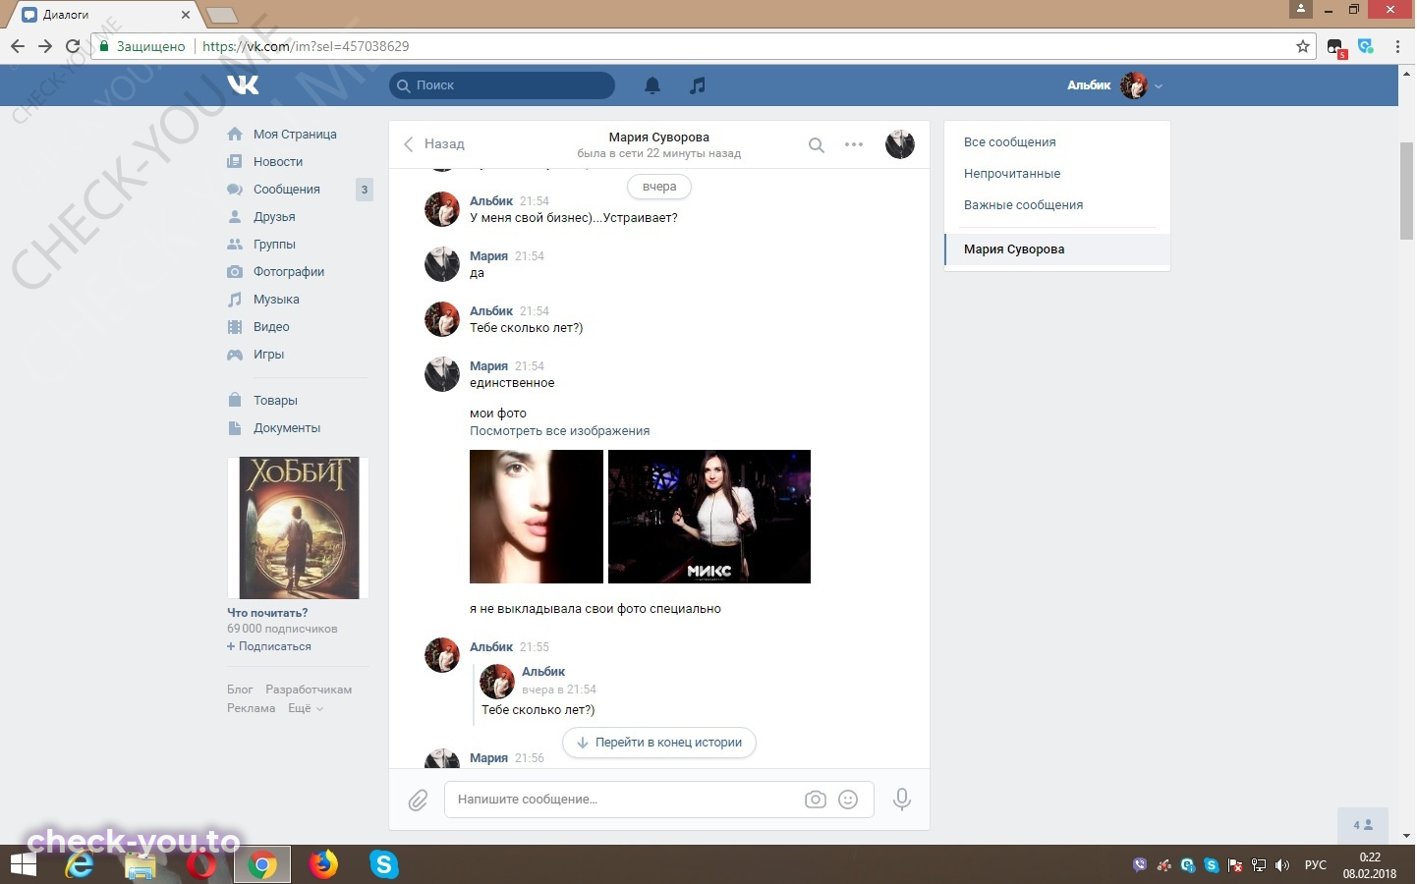Click the taskbar volume speaker icon

[x=1281, y=865]
